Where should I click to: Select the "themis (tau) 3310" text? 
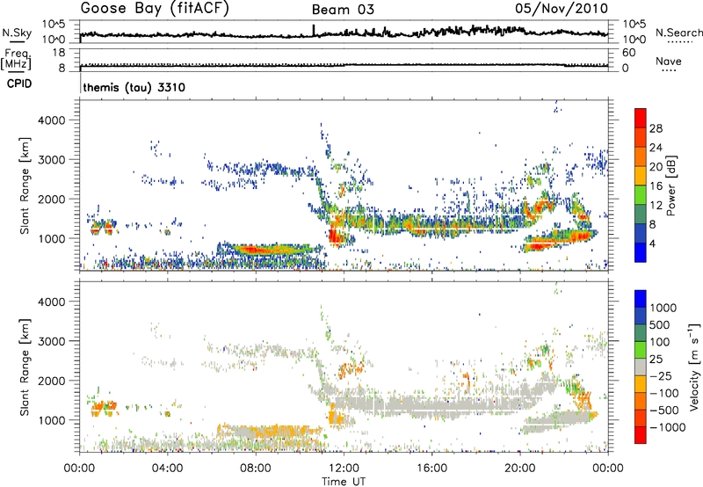(x=134, y=87)
